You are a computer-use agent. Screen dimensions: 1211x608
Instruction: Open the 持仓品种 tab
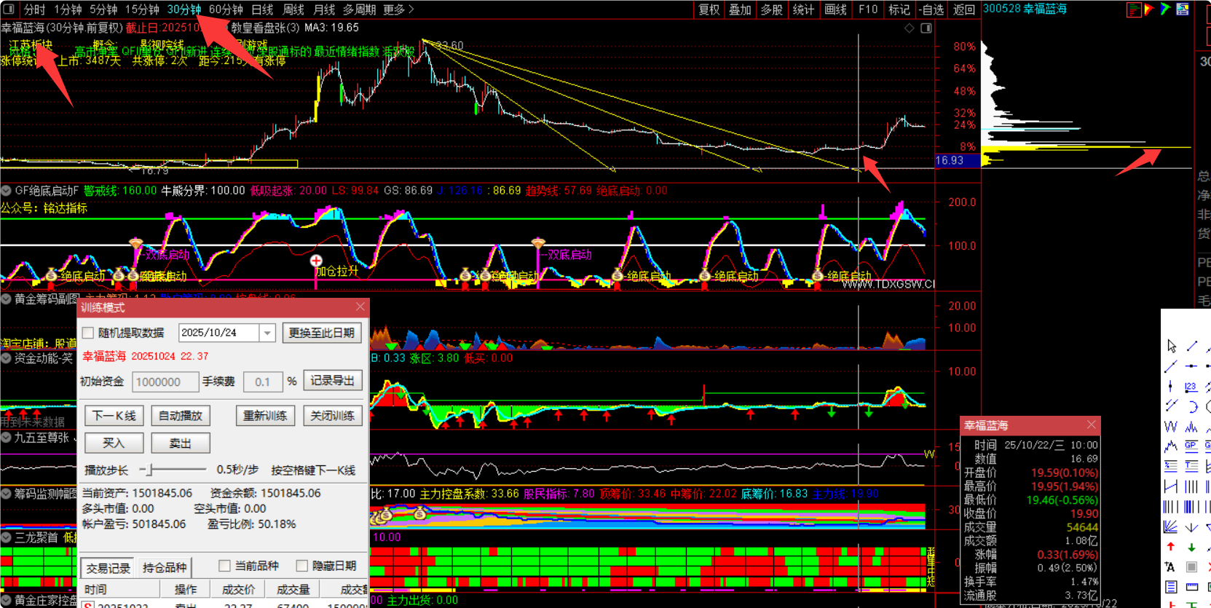[x=165, y=568]
